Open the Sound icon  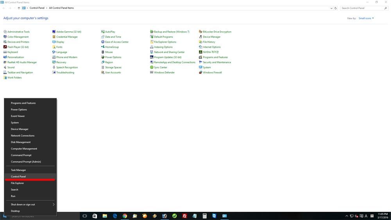pyautogui.click(x=5, y=67)
